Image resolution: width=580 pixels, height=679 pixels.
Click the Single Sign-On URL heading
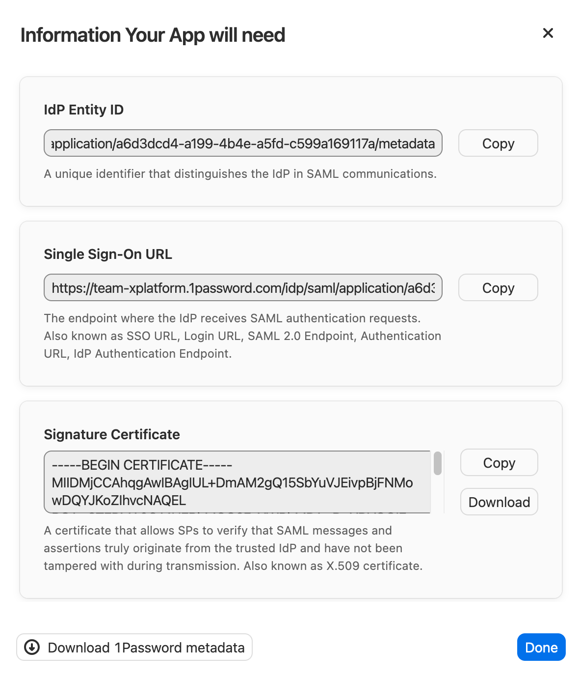click(108, 254)
